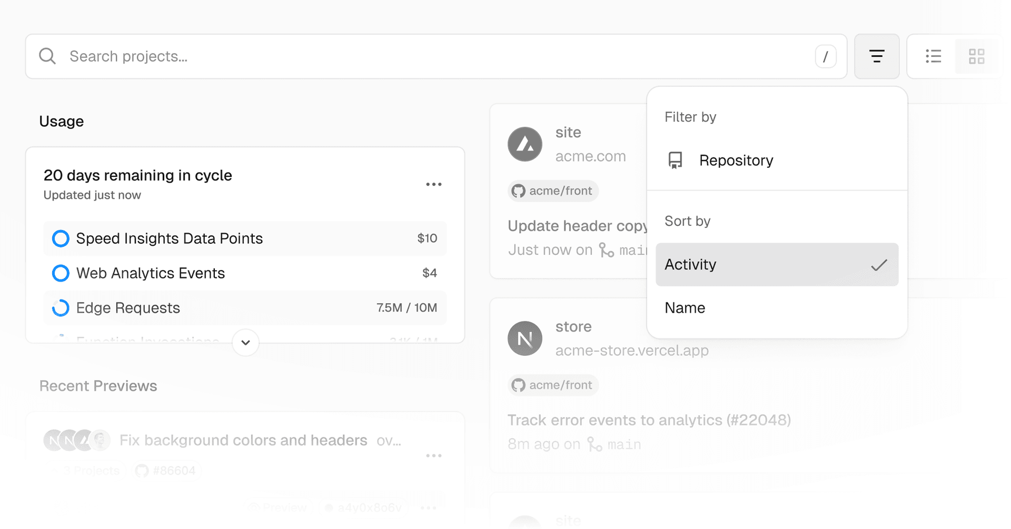Switch to grid view layout
The width and height of the screenshot is (1011, 529).
(976, 56)
